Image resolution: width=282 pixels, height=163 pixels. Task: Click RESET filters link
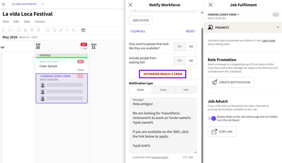191,31
